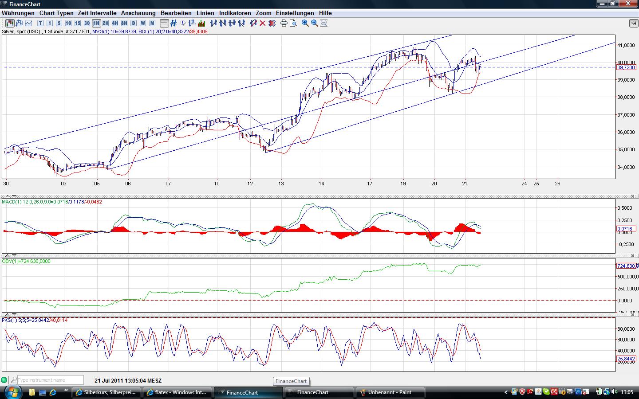Select the 10 minute interval button
639x399 pixels.
(68, 23)
